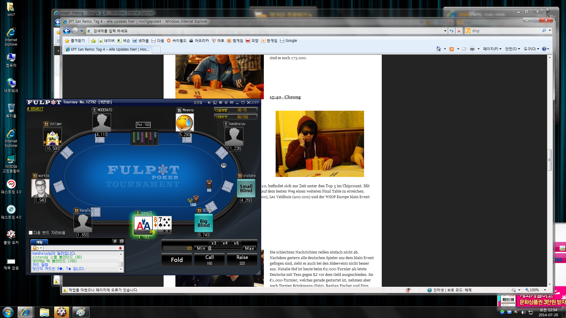The width and height of the screenshot is (566, 318).
Task: Open the envelope message icon in poker window
Action: point(221,102)
